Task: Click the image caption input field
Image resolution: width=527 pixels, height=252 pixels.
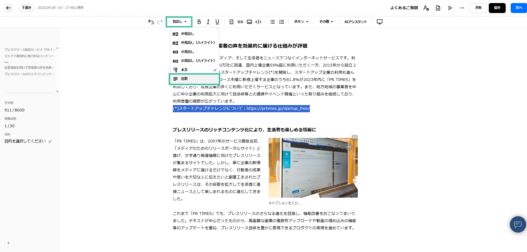Action: tap(285, 203)
